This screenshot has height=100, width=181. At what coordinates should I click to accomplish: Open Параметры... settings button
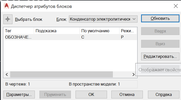point(19,94)
